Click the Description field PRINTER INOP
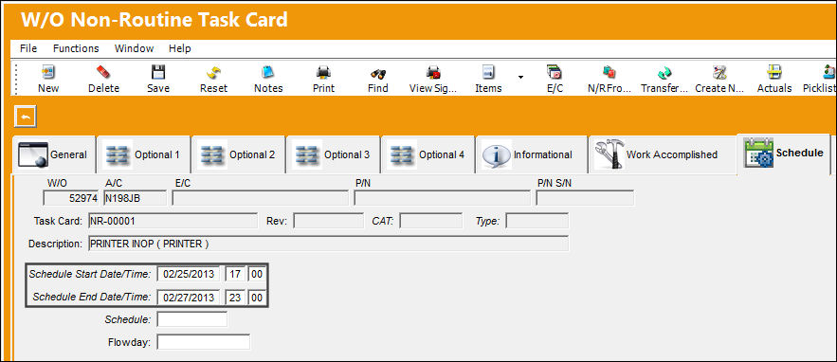 click(x=328, y=244)
